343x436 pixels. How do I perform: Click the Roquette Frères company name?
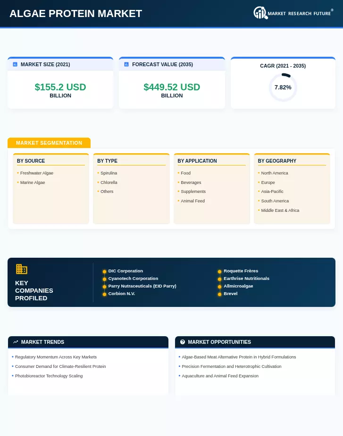point(241,271)
